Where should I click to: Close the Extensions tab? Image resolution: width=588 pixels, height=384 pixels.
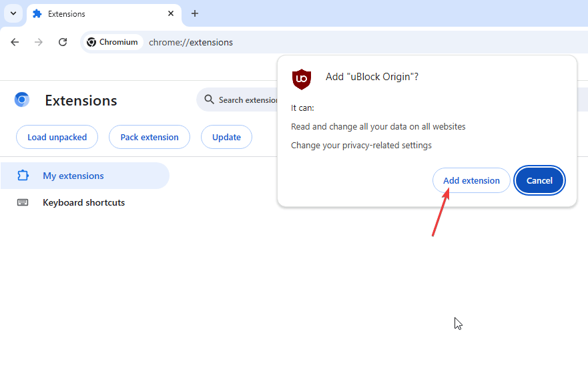(171, 14)
